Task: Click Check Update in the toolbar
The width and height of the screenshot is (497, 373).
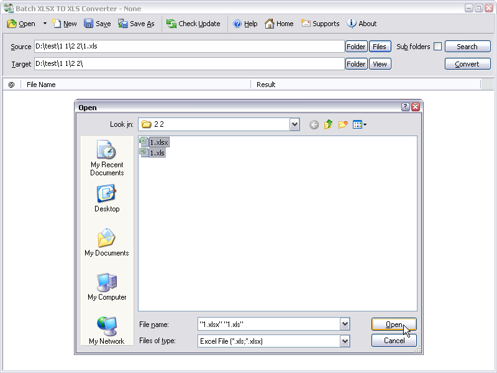Action: click(x=193, y=24)
